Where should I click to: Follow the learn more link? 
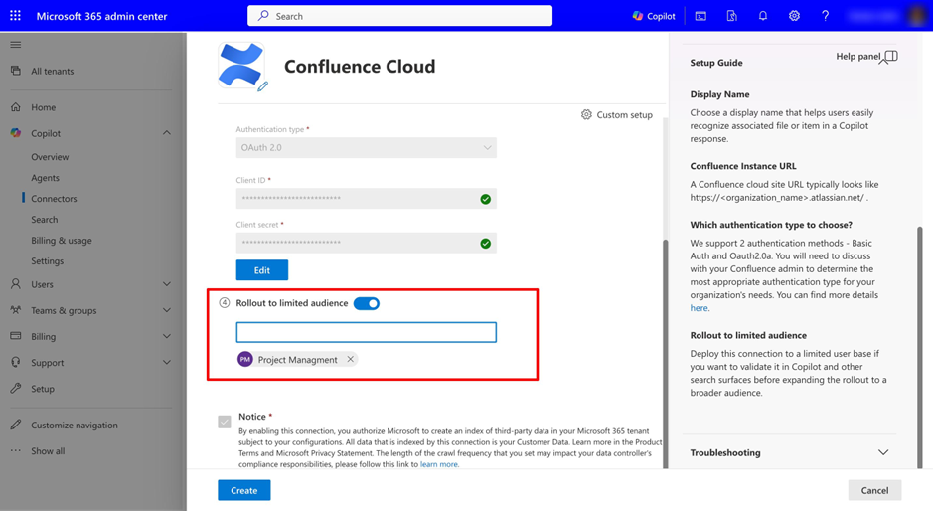(x=439, y=464)
